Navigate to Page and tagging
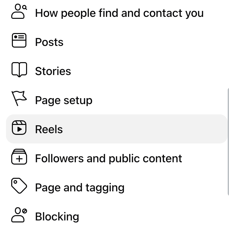 coord(80,188)
